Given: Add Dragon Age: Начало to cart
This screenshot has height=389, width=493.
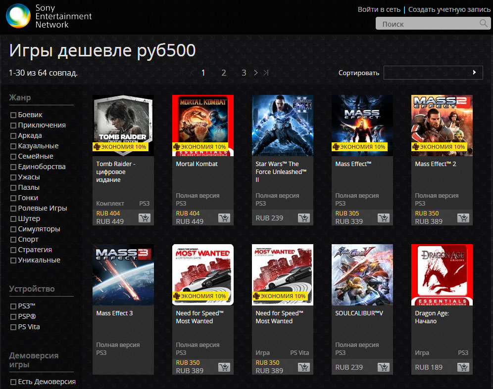Looking at the screenshot, I should pos(463,367).
